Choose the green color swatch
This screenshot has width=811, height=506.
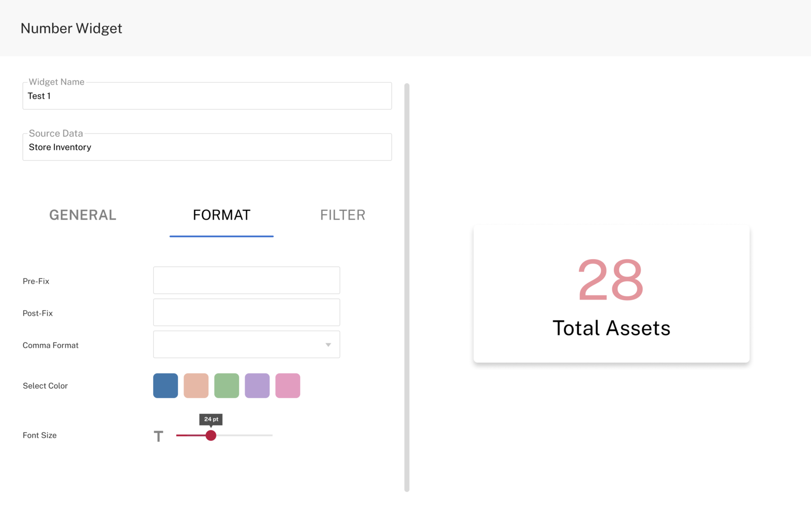227,386
